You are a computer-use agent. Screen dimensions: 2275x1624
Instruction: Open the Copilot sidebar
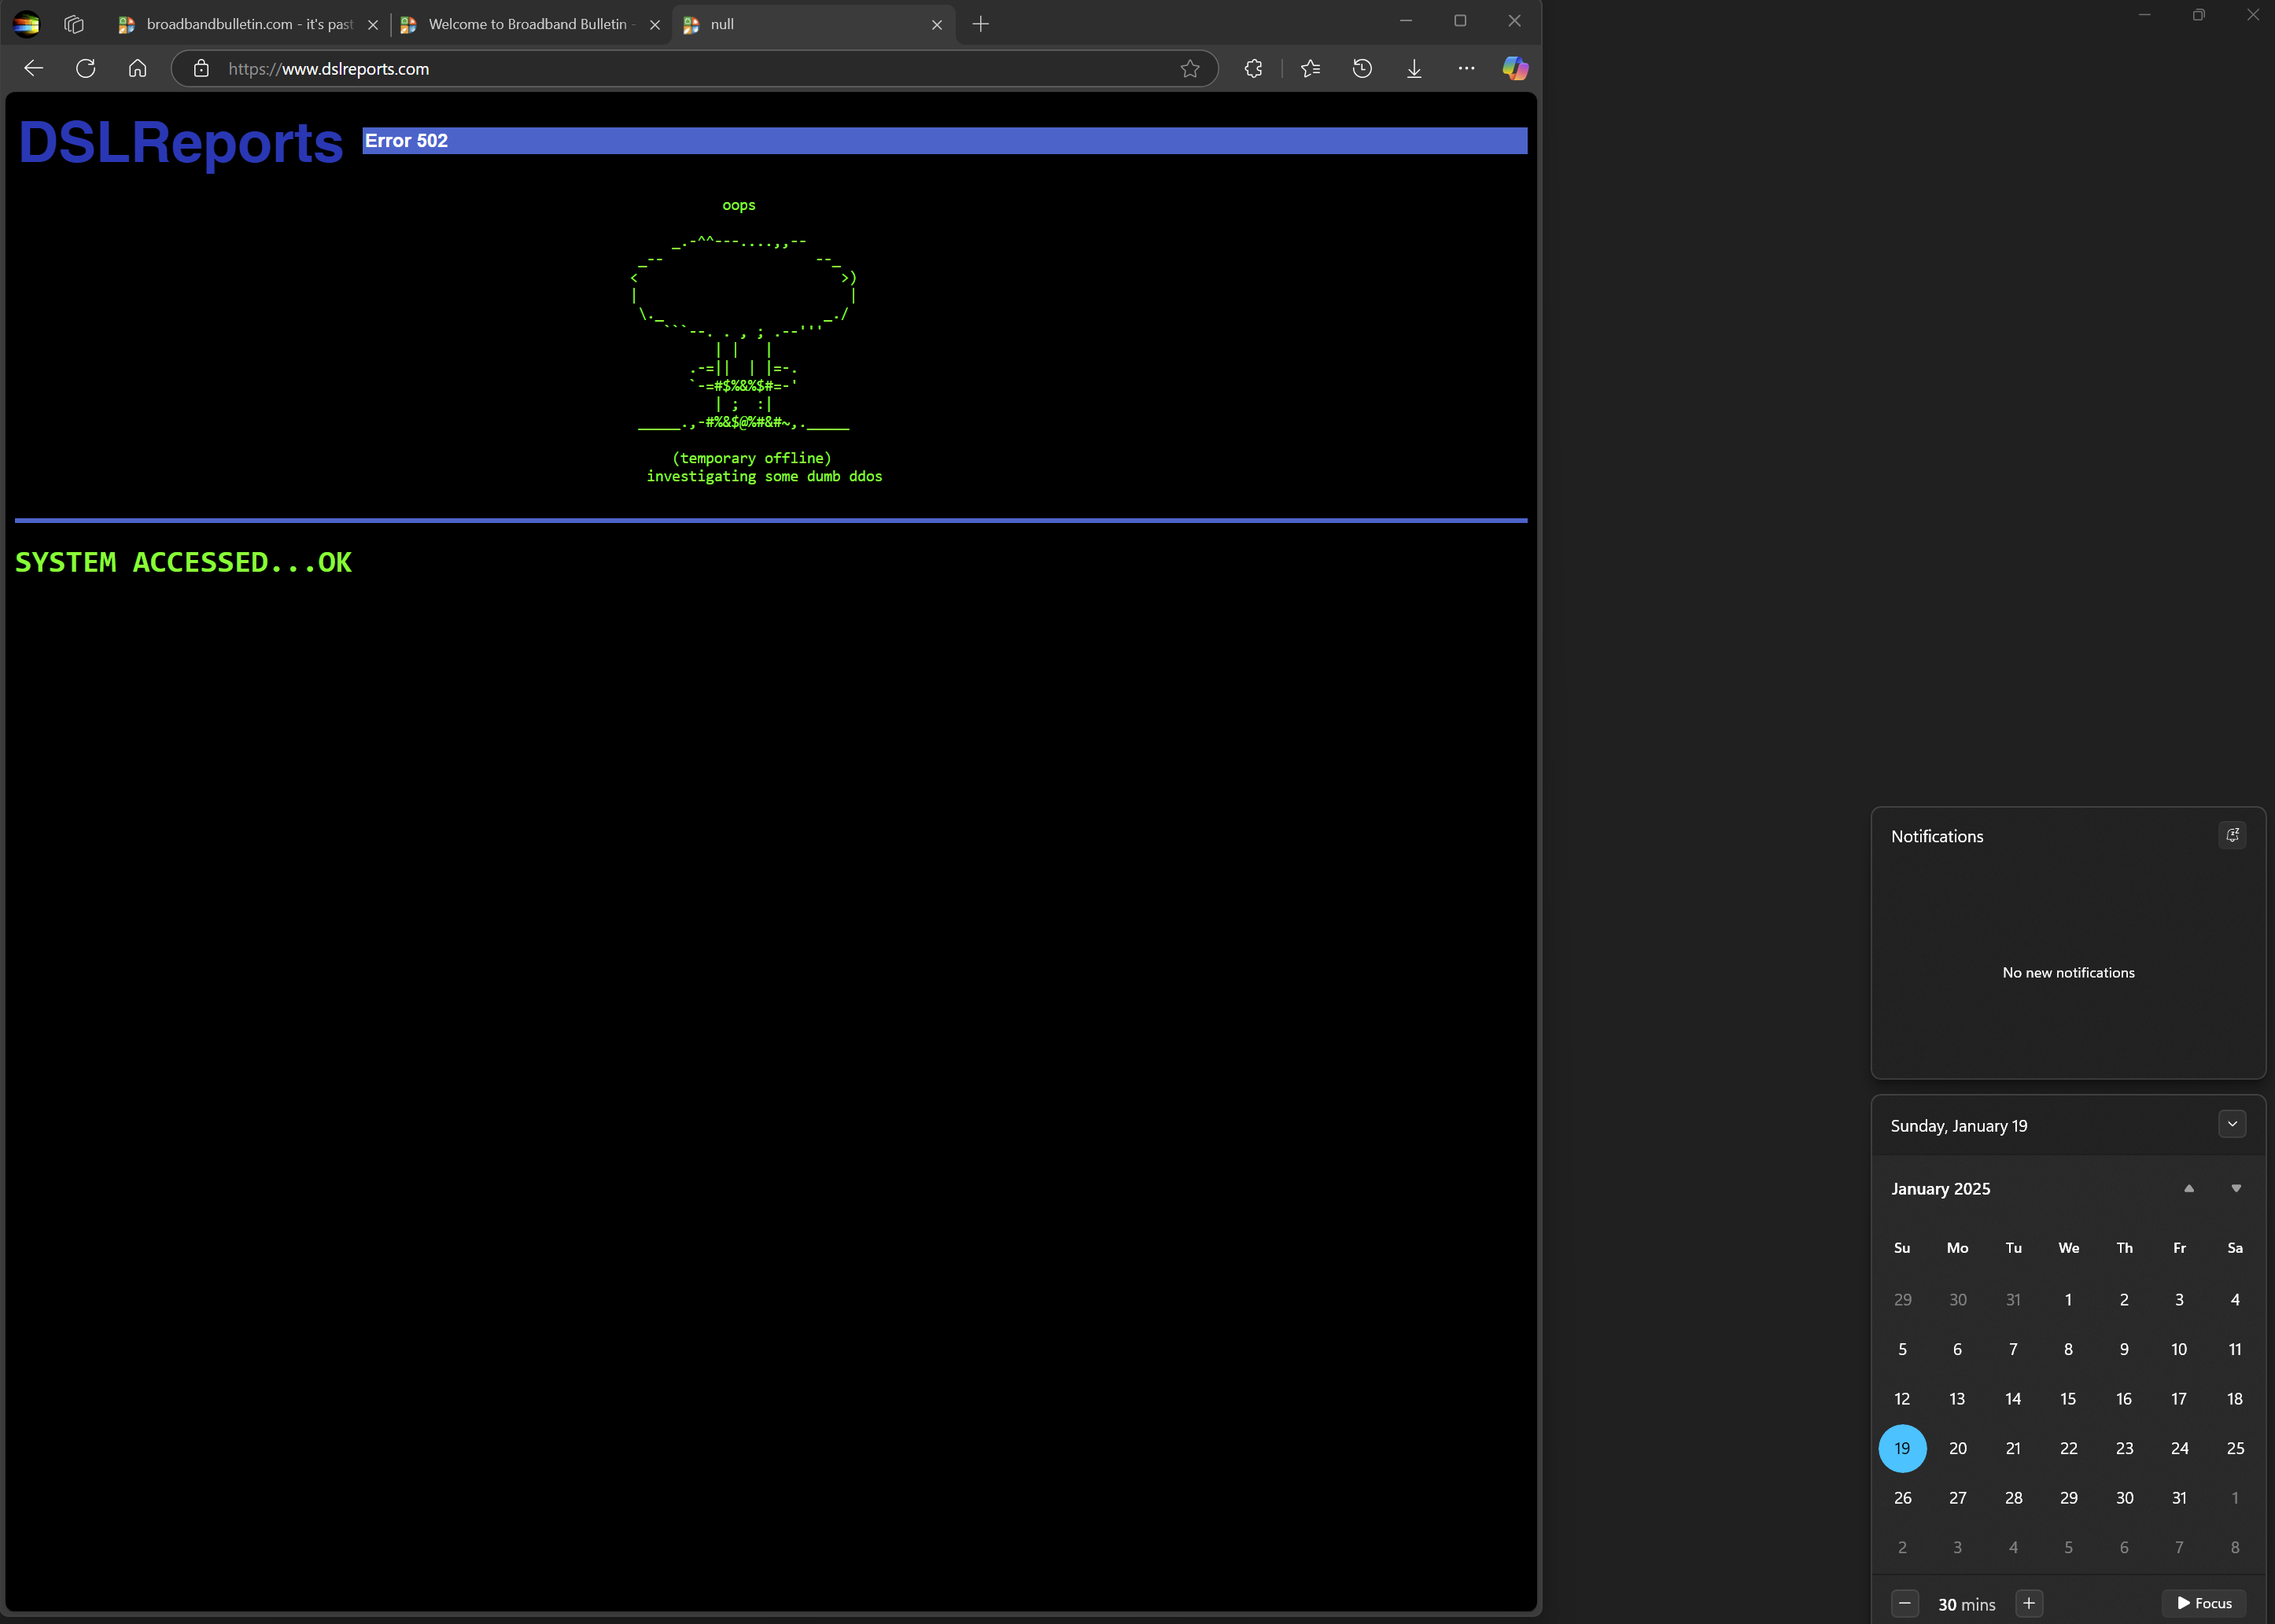[x=1515, y=68]
